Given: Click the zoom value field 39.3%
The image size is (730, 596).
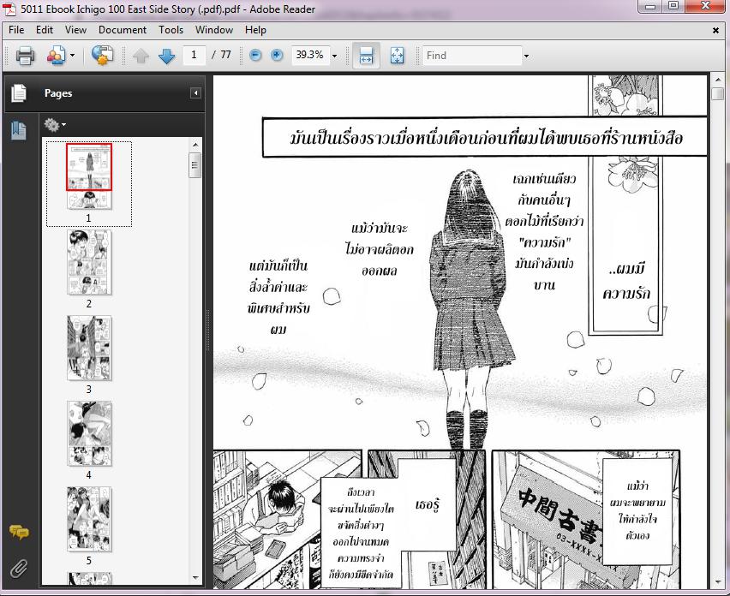Looking at the screenshot, I should (310, 56).
